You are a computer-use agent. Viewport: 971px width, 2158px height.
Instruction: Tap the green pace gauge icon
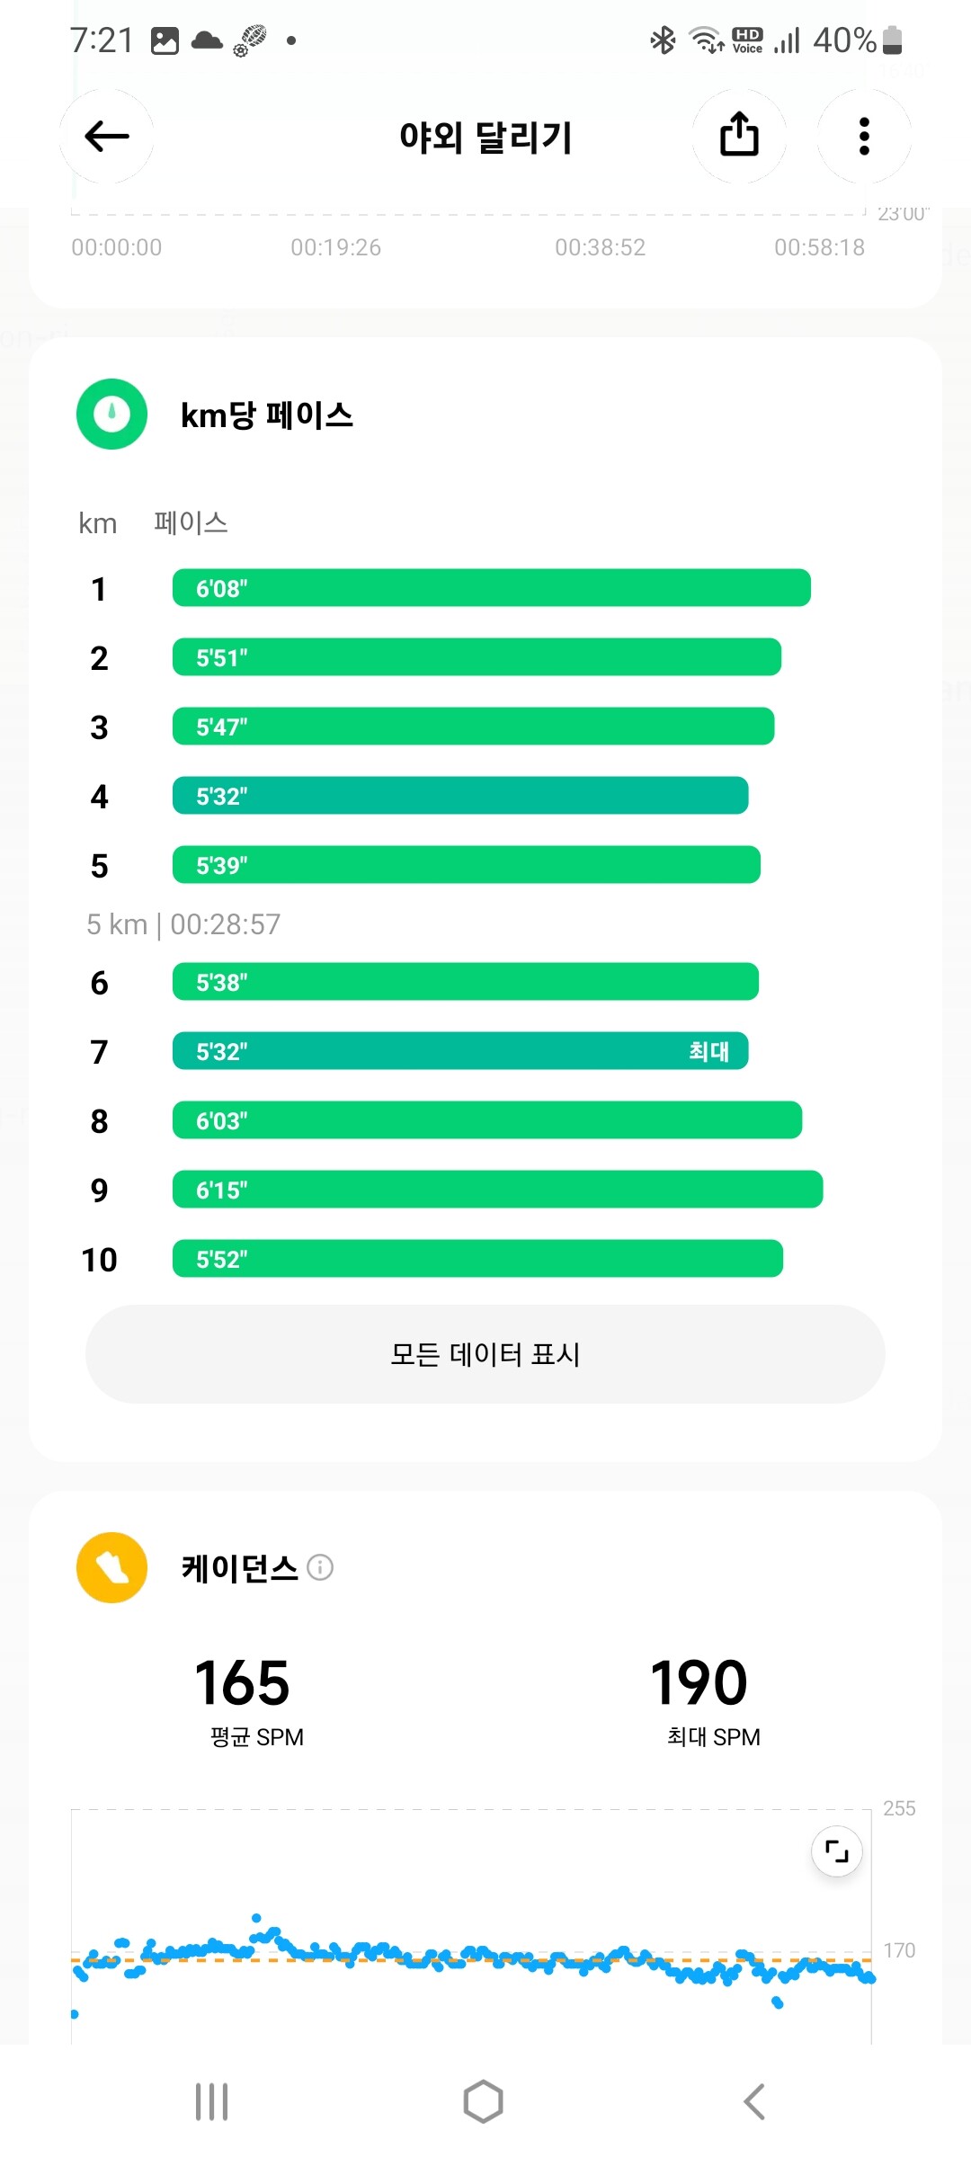111,415
